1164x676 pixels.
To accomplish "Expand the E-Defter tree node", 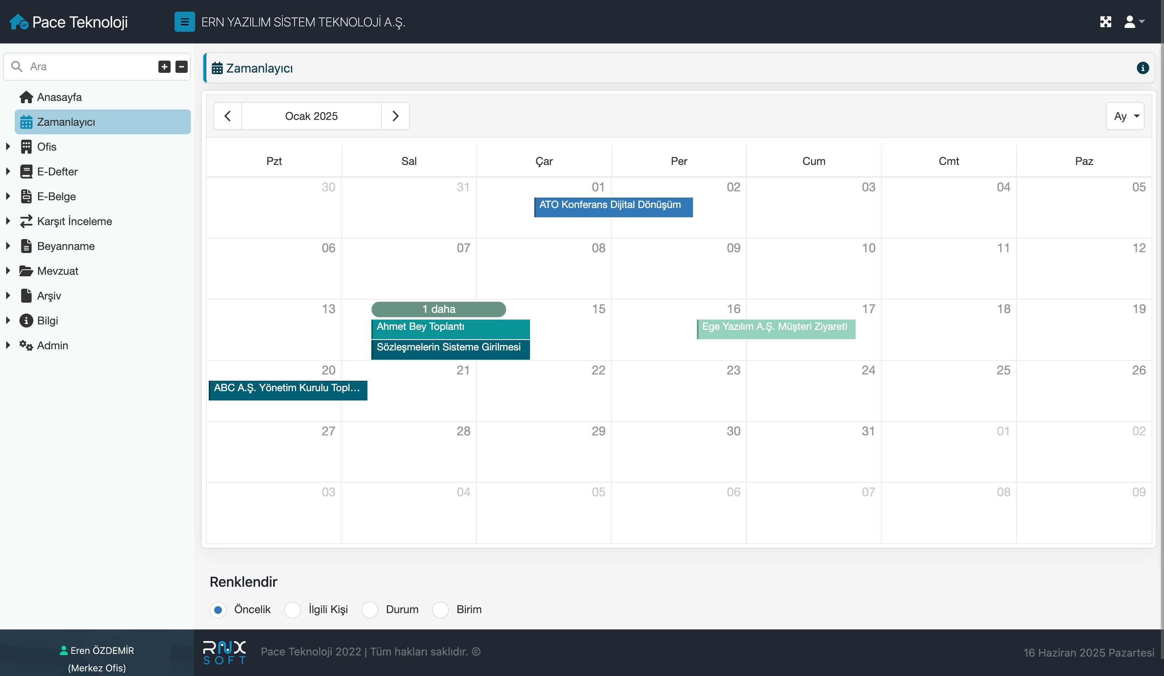I will 8,172.
